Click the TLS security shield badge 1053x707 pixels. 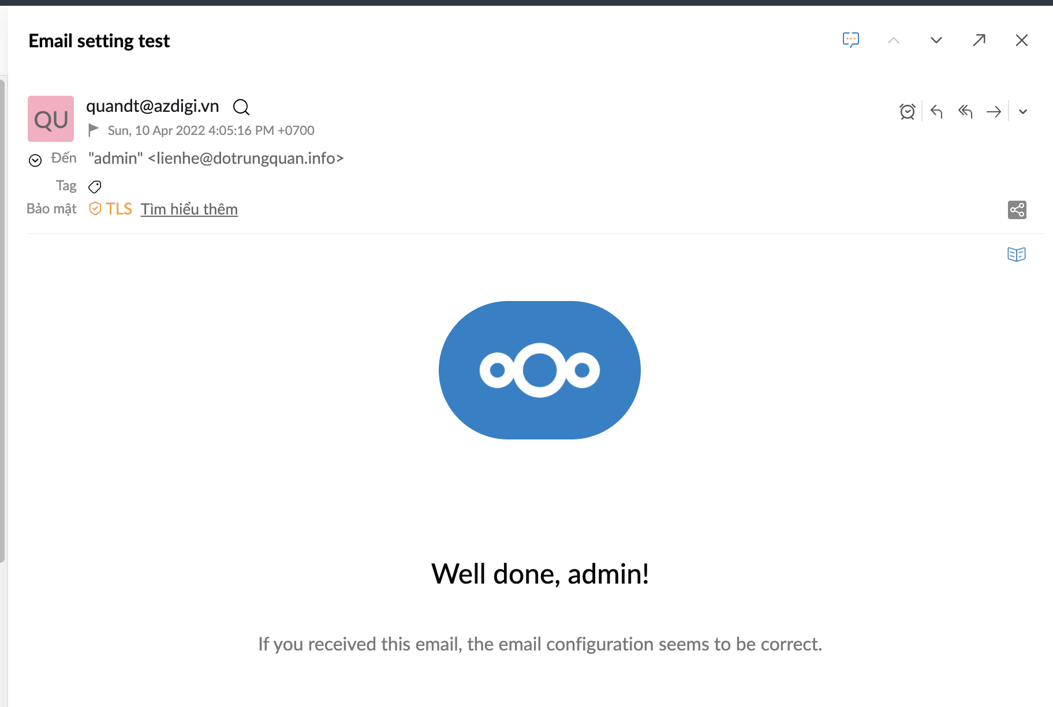pyautogui.click(x=111, y=209)
